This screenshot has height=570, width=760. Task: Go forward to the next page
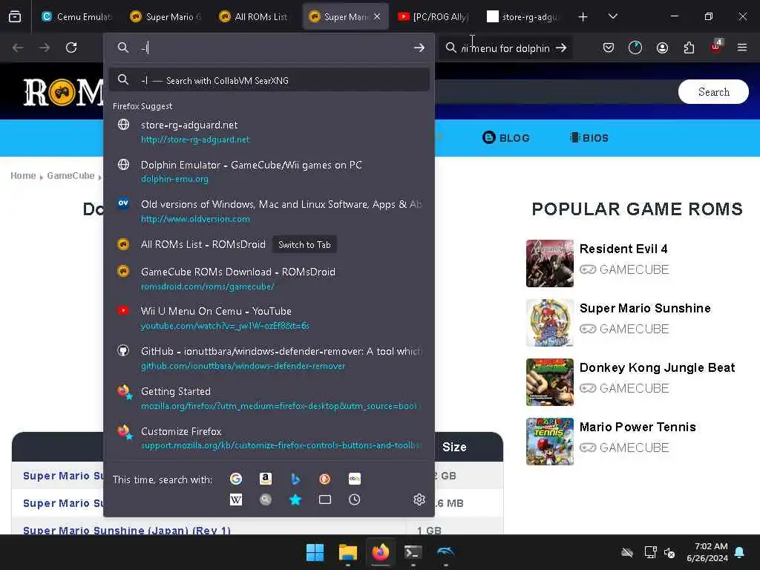45,47
